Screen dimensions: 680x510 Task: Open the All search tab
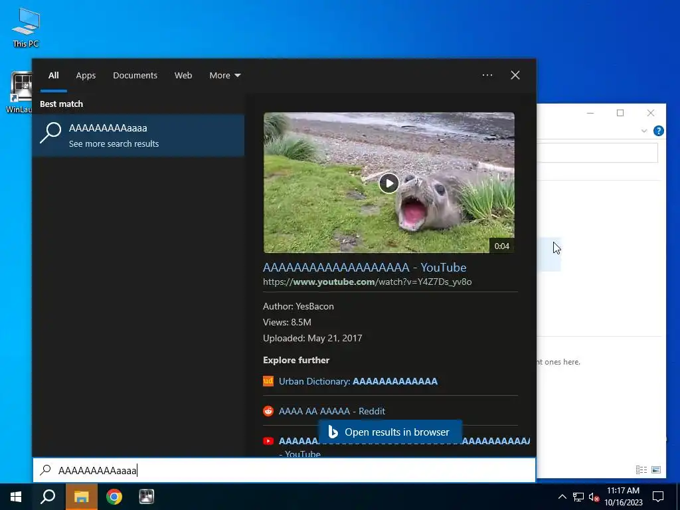click(x=53, y=76)
